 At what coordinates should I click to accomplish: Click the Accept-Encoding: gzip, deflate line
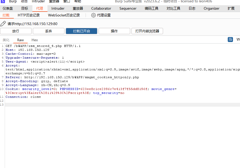click(x=37, y=81)
